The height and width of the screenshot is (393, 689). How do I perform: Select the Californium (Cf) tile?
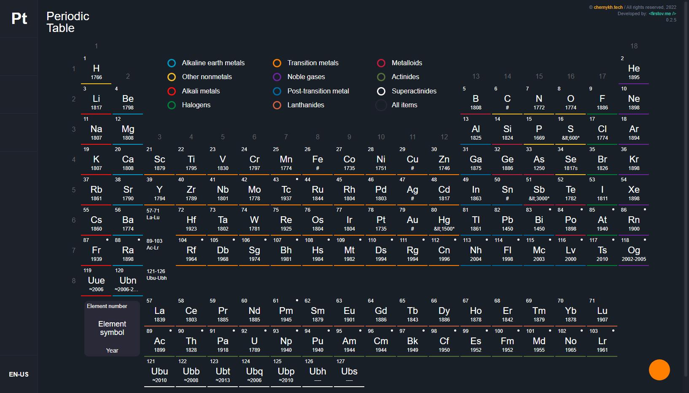(444, 342)
